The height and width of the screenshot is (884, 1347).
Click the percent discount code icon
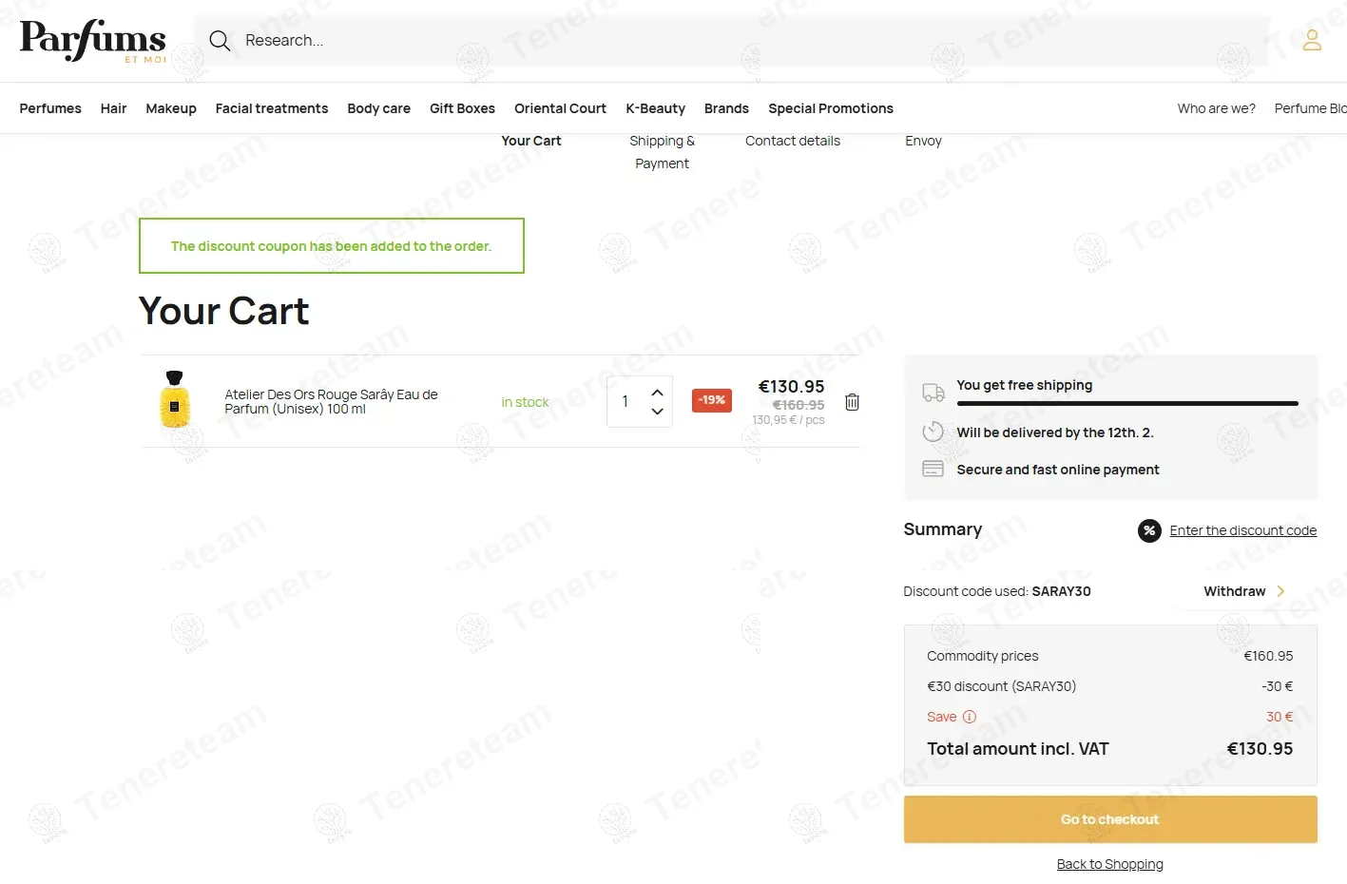pos(1149,530)
